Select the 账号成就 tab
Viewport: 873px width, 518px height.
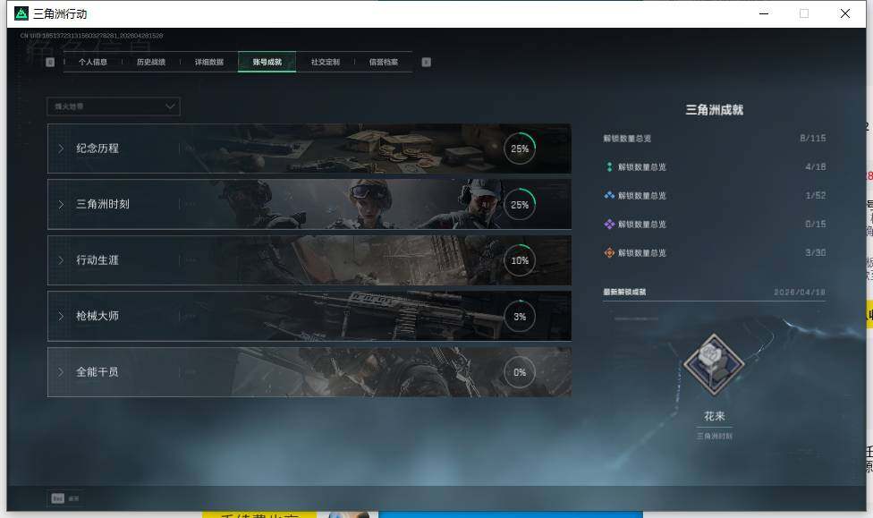tap(267, 62)
